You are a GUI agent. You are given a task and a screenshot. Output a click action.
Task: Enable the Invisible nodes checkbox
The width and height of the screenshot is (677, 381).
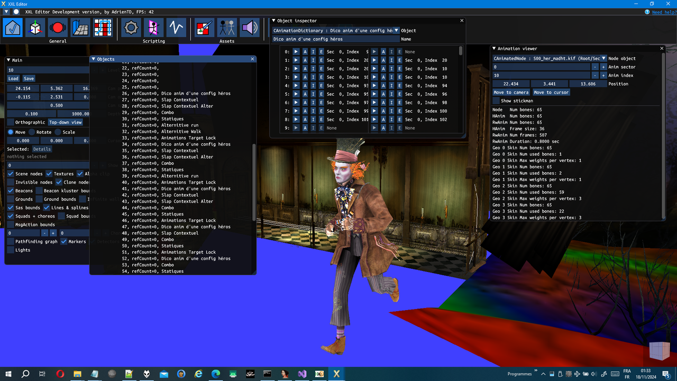(11, 182)
